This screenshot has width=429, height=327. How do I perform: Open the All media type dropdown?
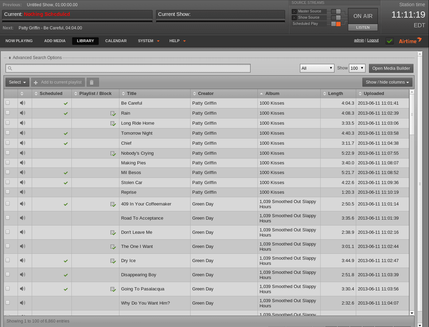(317, 68)
